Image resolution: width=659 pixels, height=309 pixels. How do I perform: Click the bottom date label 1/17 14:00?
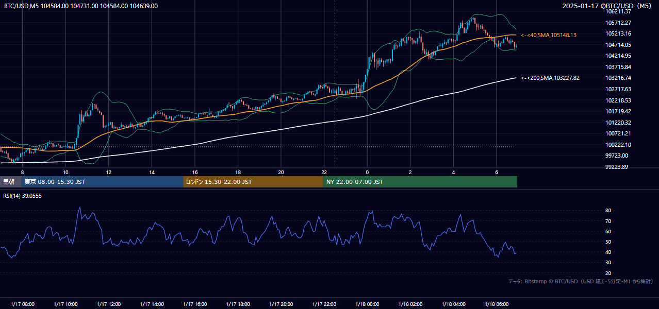point(152,304)
